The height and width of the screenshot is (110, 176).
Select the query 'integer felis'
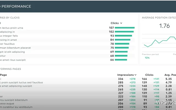[10, 36]
